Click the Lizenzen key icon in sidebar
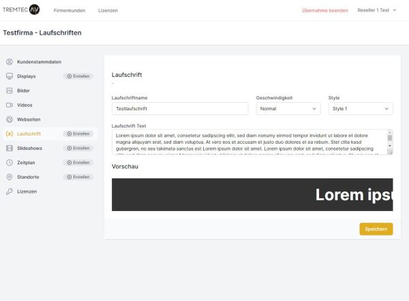The image size is (409, 301). (x=10, y=191)
